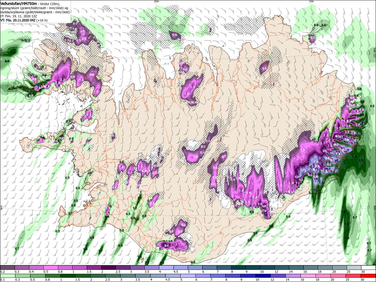Click the 'VT: Fös. 20.11.2020 04Z' valid time

point(18,21)
